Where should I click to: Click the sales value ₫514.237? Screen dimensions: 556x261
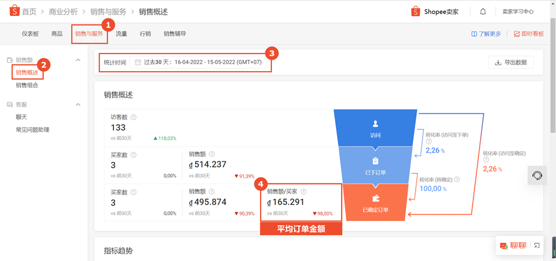(x=208, y=165)
